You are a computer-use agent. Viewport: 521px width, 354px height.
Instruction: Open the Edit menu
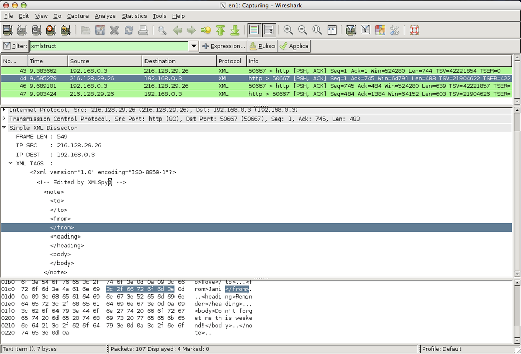tap(24, 16)
